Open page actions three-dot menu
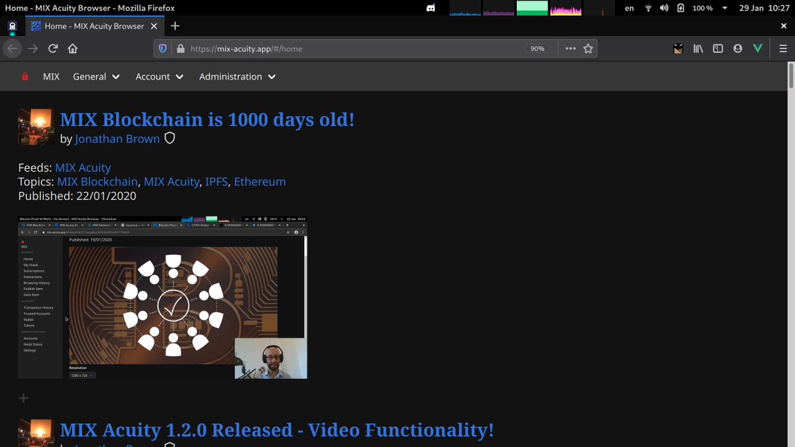Viewport: 795px width, 447px height. pos(570,48)
